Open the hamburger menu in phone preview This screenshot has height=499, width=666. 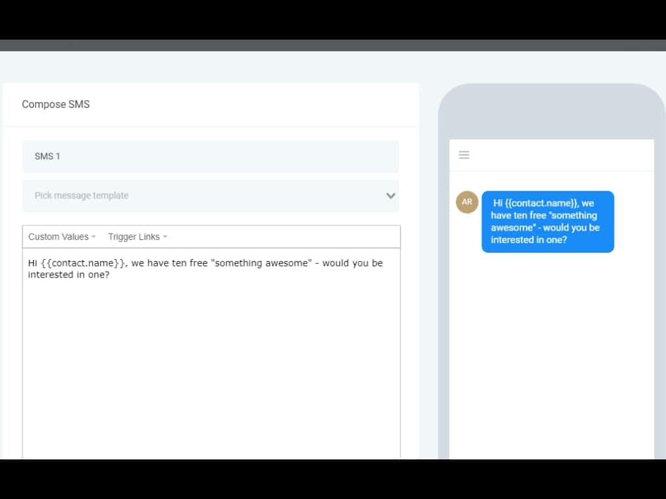[x=464, y=155]
